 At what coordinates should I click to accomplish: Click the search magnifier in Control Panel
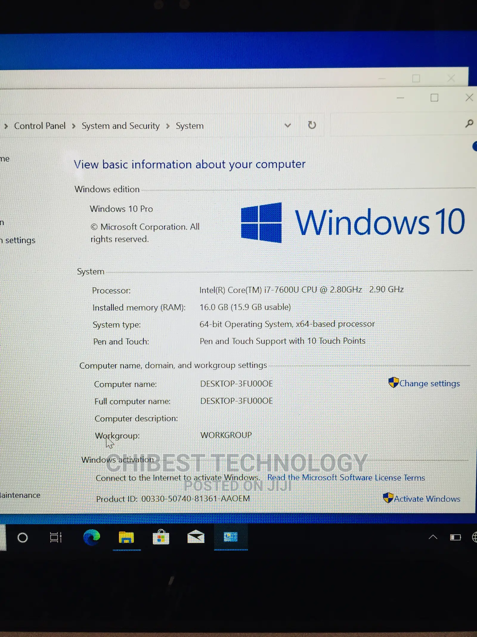pyautogui.click(x=469, y=123)
